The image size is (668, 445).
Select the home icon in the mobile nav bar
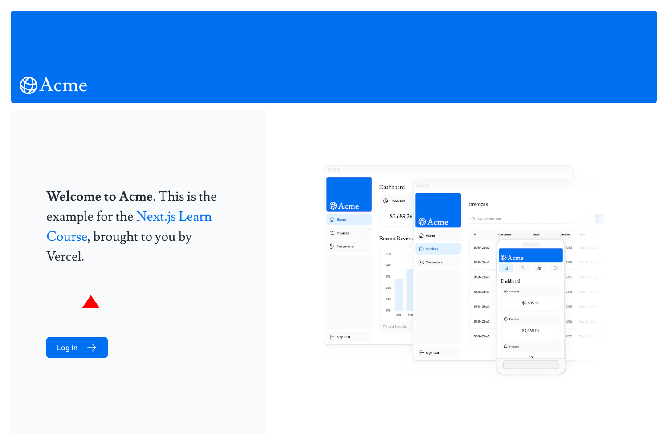pyautogui.click(x=506, y=268)
